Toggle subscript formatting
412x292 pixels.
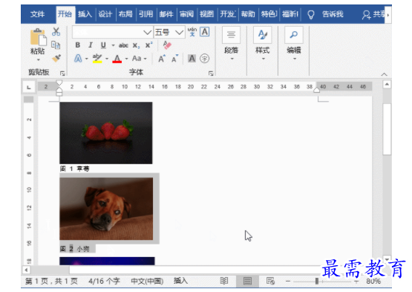(x=136, y=45)
